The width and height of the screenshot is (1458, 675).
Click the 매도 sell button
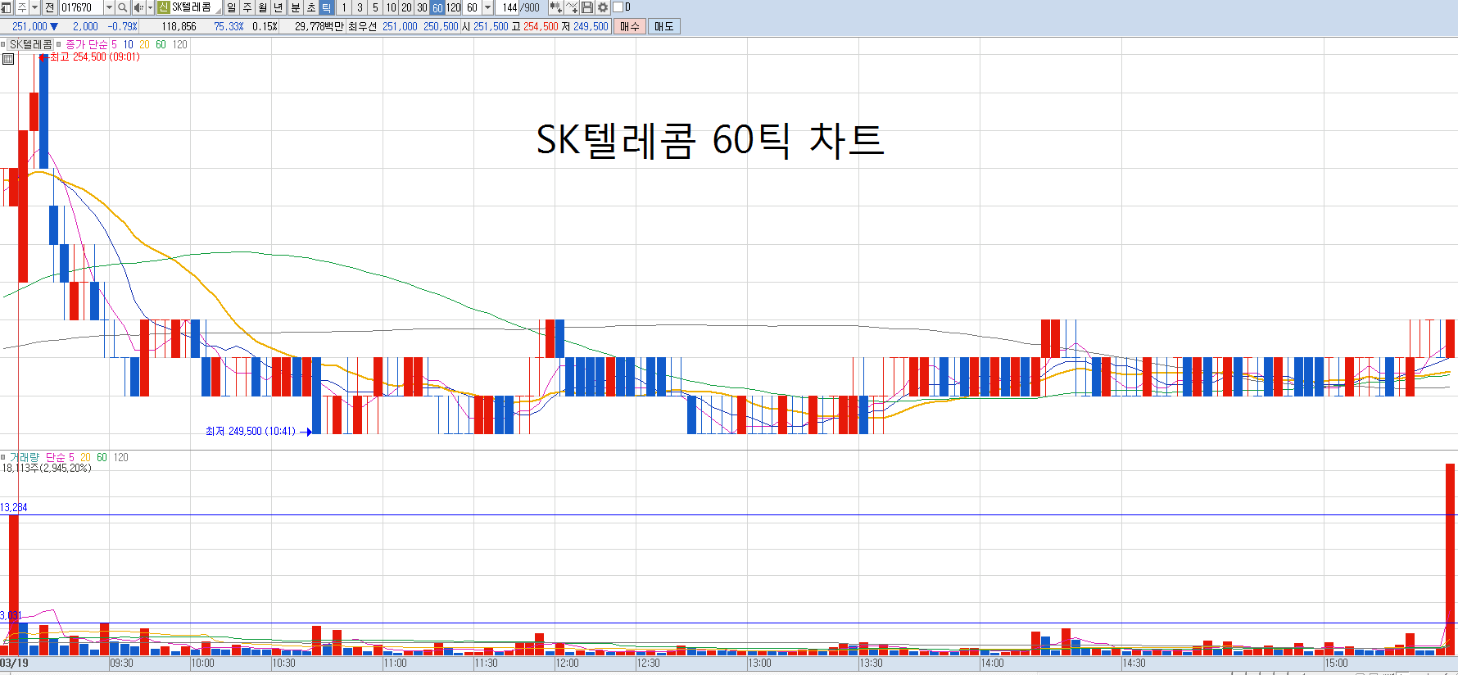click(663, 26)
